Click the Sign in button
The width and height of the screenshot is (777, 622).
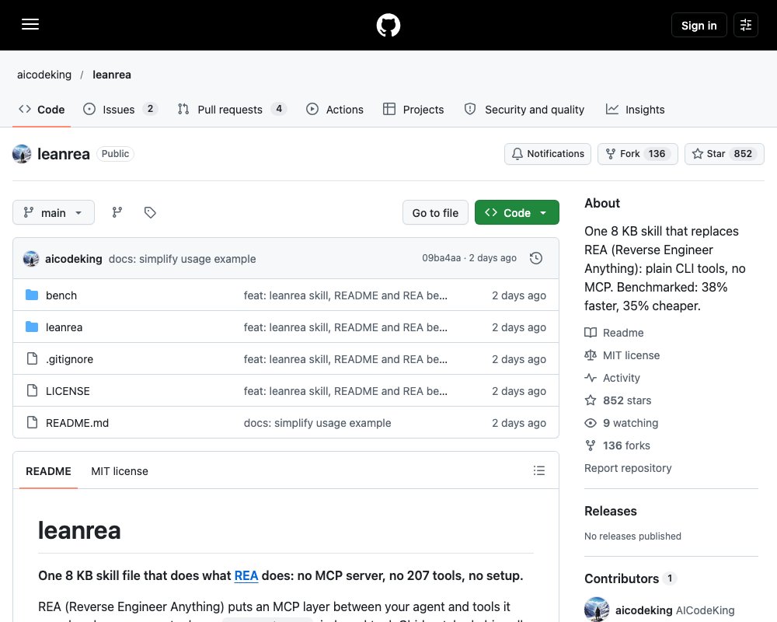(699, 26)
